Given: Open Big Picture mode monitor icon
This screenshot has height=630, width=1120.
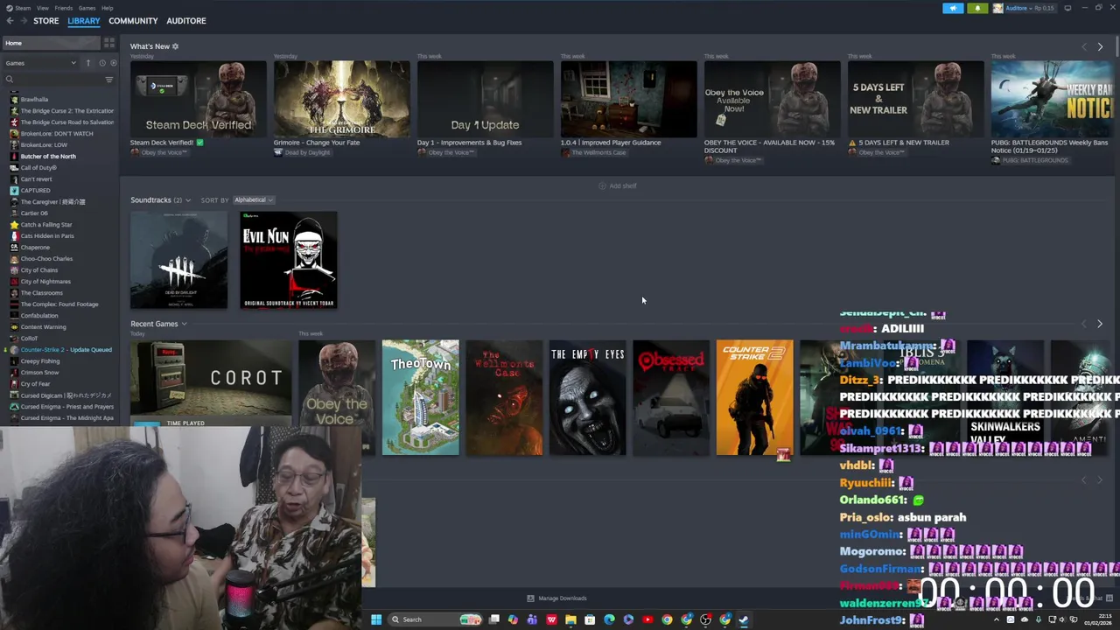Looking at the screenshot, I should [1067, 8].
